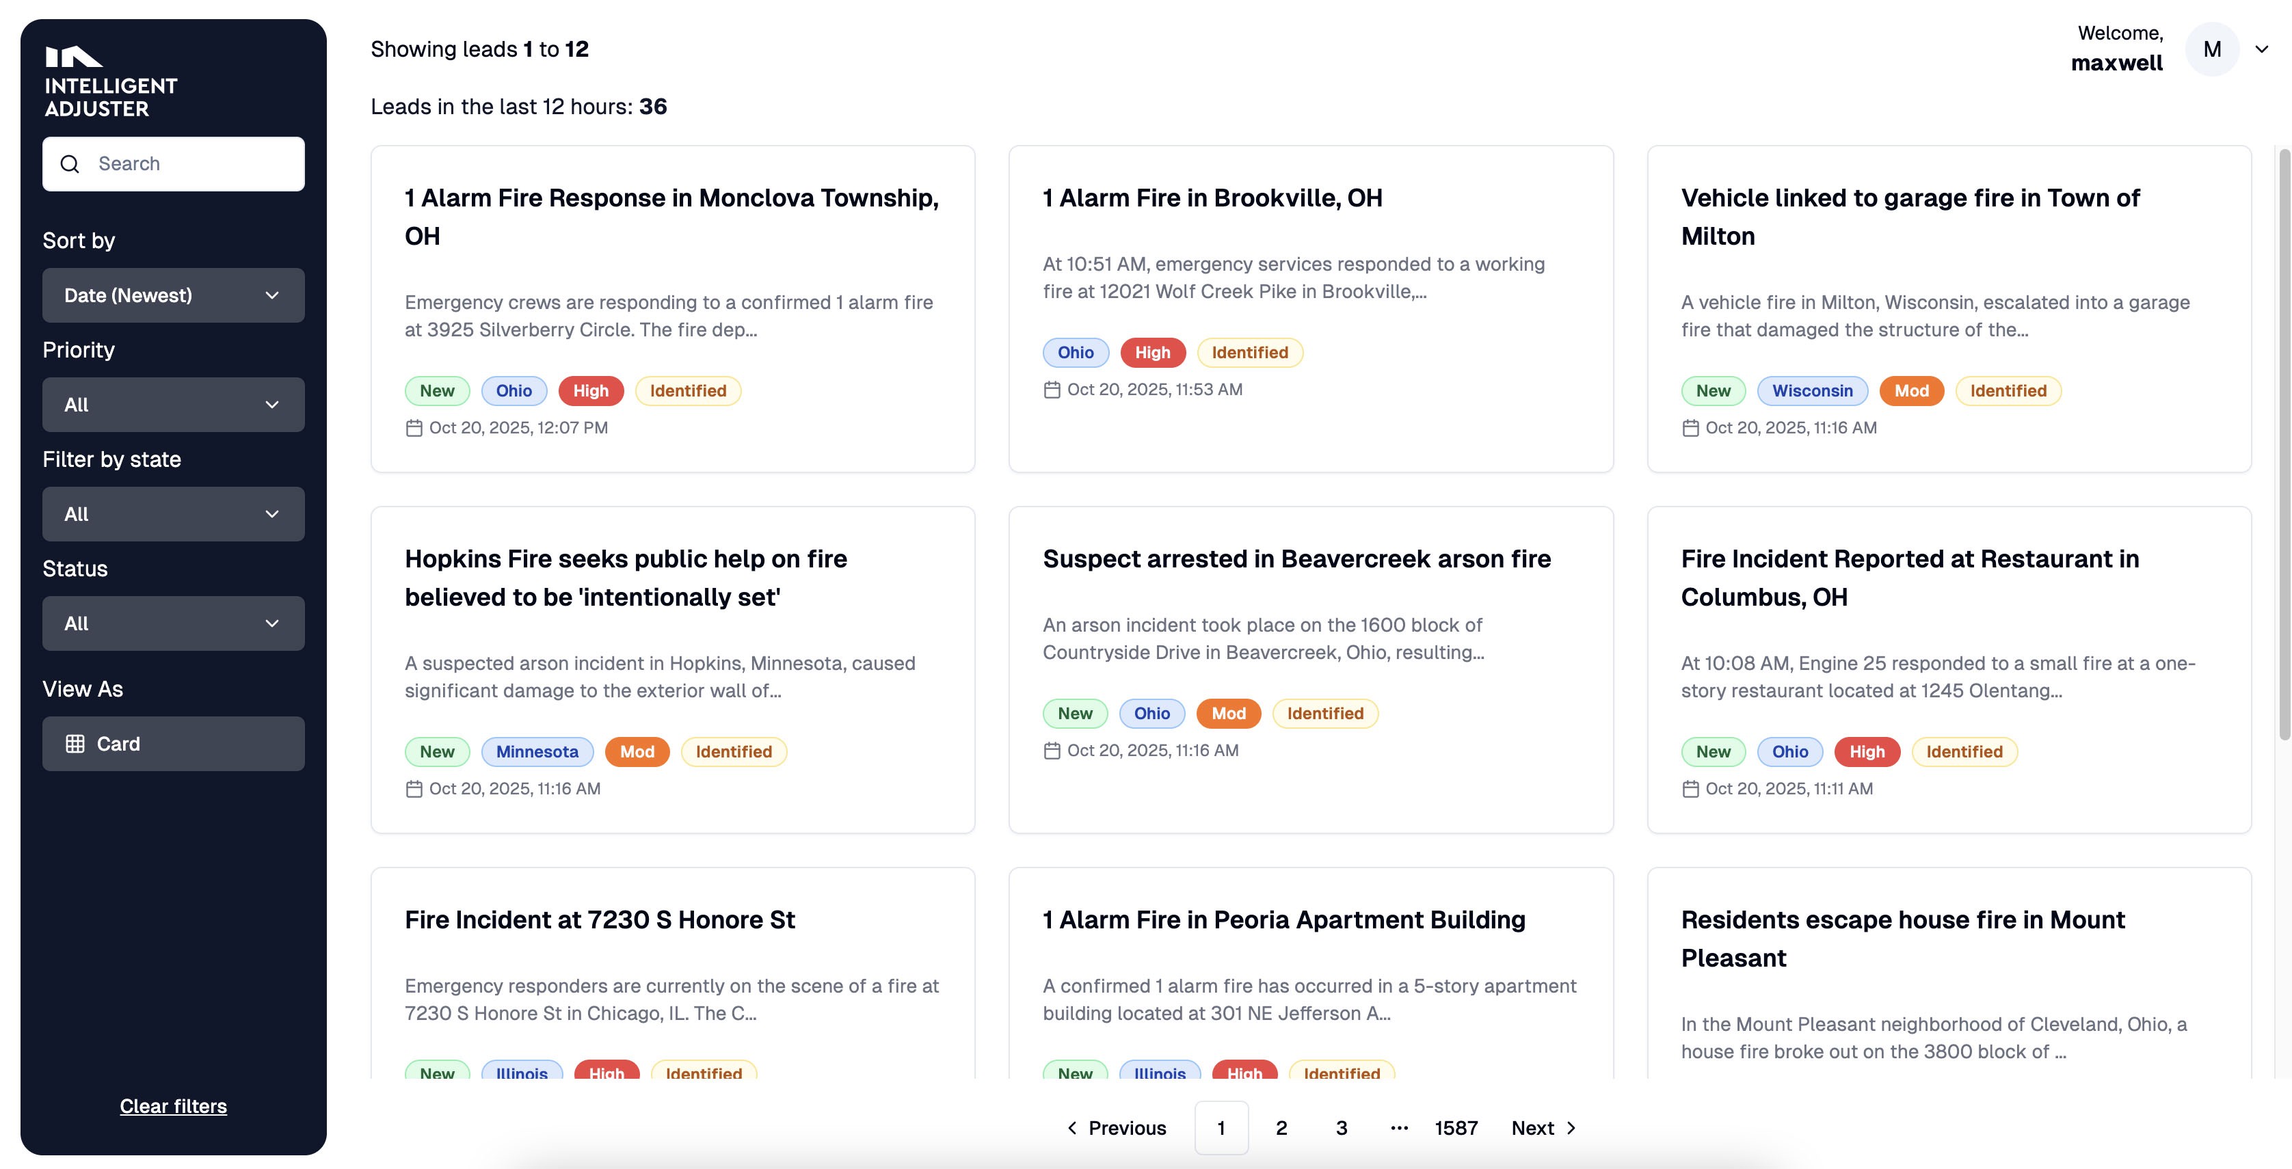Viewport: 2292px width, 1169px height.
Task: Click the ellipsis between pages 3 and 1587
Action: click(1399, 1128)
